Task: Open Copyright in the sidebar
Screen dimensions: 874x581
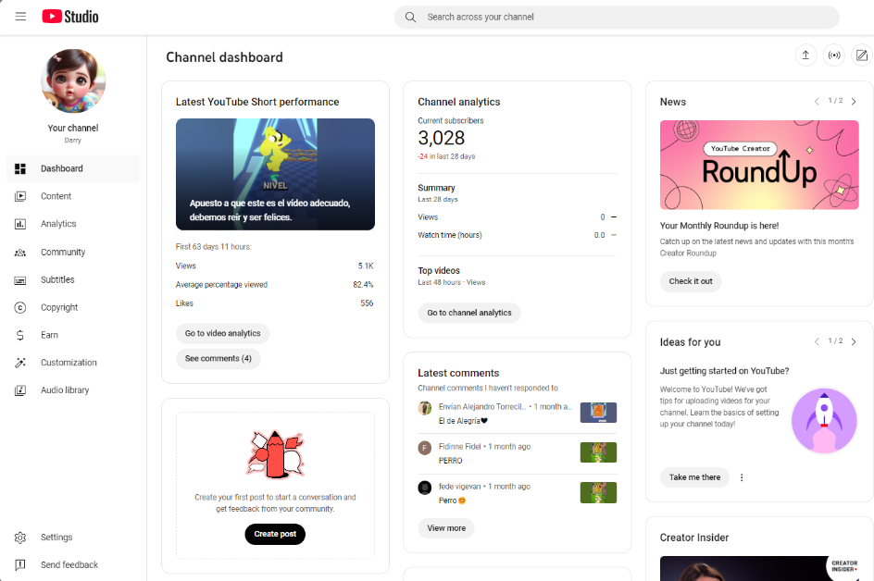Action: tap(73, 307)
